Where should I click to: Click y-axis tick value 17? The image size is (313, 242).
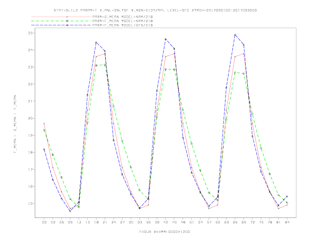[x=30, y=170]
